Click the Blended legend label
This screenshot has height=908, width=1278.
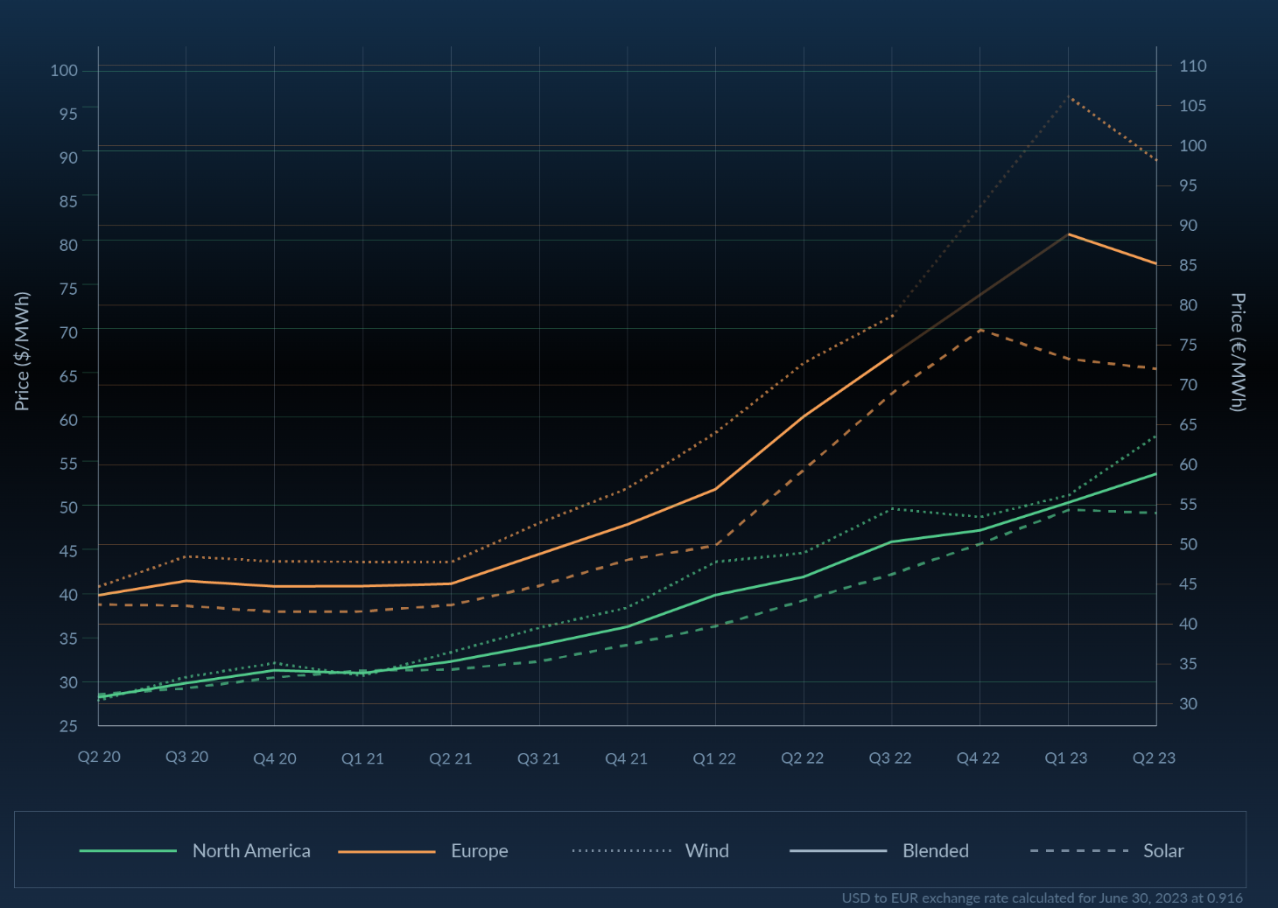click(x=935, y=850)
